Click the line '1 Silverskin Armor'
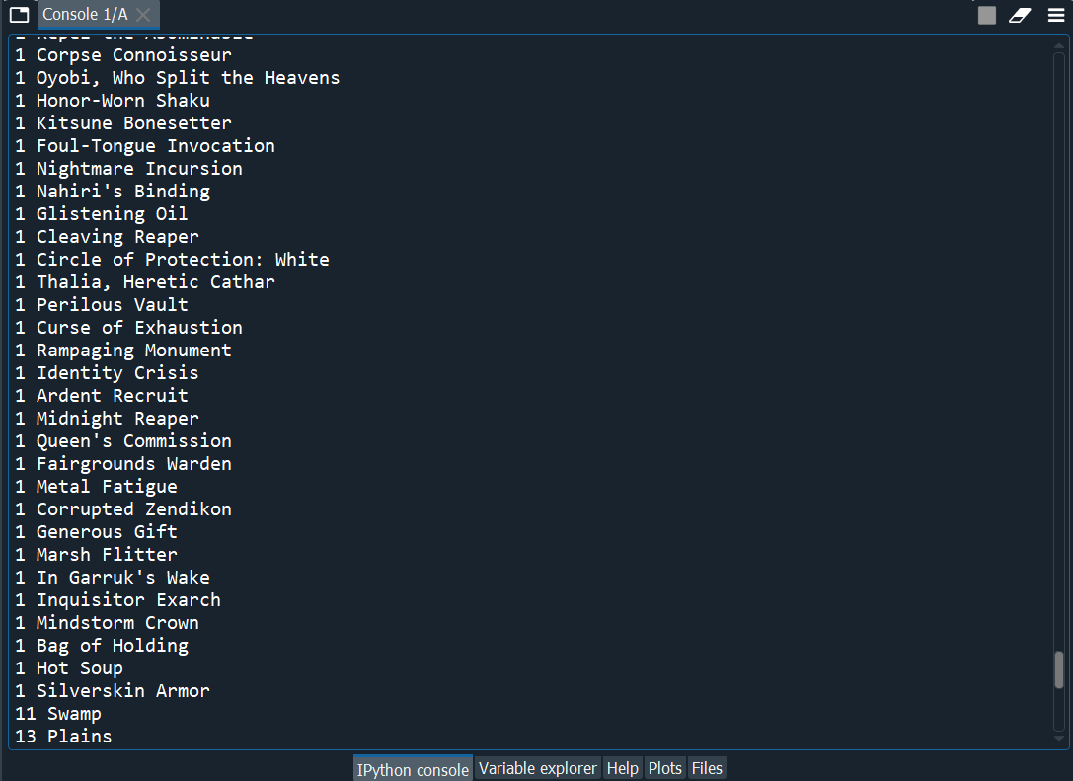 [113, 690]
